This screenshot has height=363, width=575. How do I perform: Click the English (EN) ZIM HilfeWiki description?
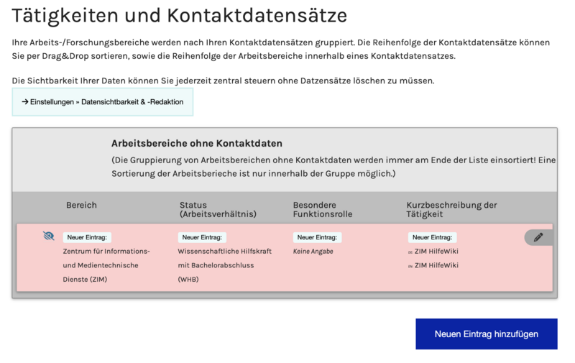(436, 265)
